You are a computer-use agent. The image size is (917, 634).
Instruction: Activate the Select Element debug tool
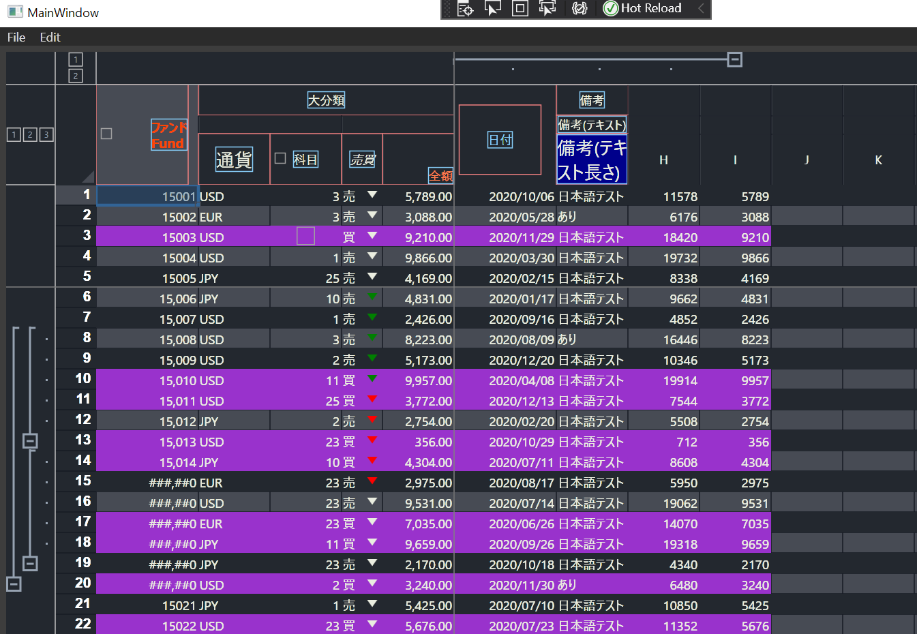(492, 8)
